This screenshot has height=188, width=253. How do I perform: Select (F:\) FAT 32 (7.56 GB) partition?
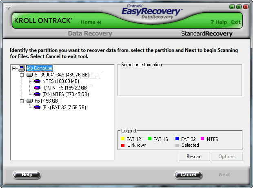coord(64,107)
